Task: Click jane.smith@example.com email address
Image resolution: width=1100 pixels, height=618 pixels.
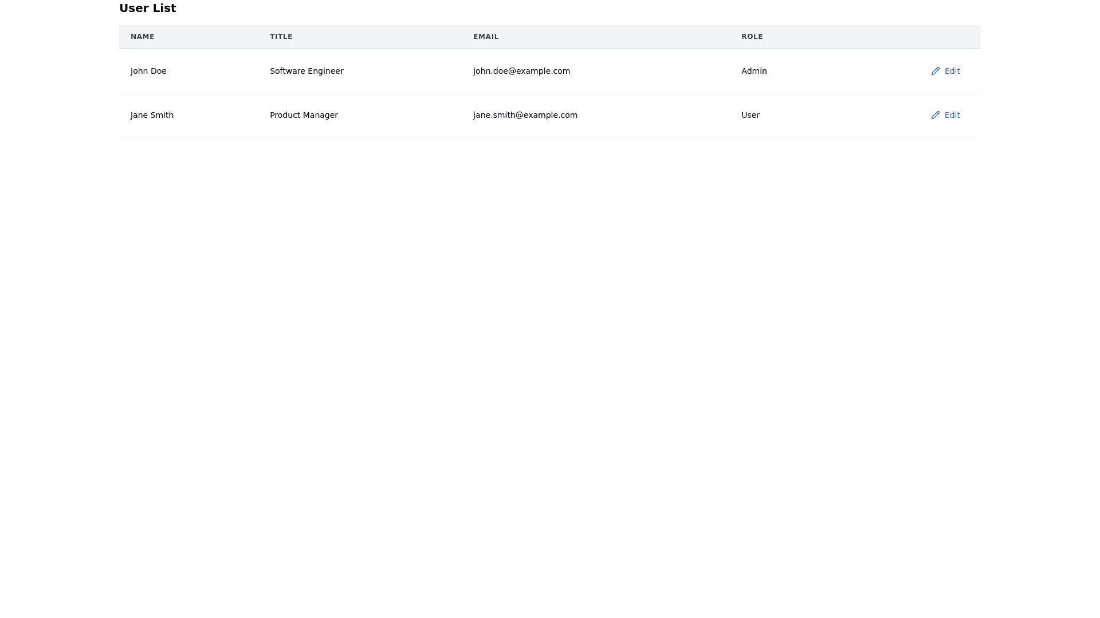Action: pos(525,115)
